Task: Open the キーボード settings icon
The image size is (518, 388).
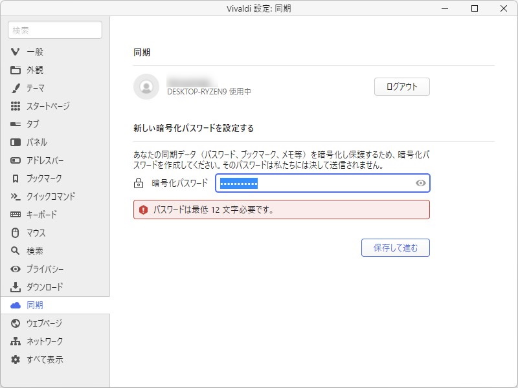Action: click(15, 215)
